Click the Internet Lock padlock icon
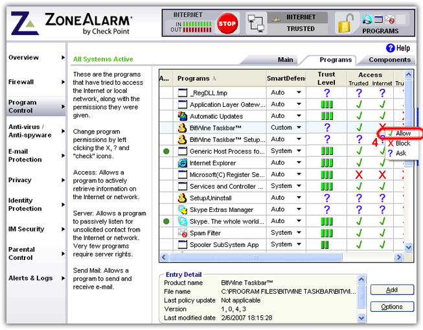The height and width of the screenshot is (330, 423). click(x=347, y=23)
